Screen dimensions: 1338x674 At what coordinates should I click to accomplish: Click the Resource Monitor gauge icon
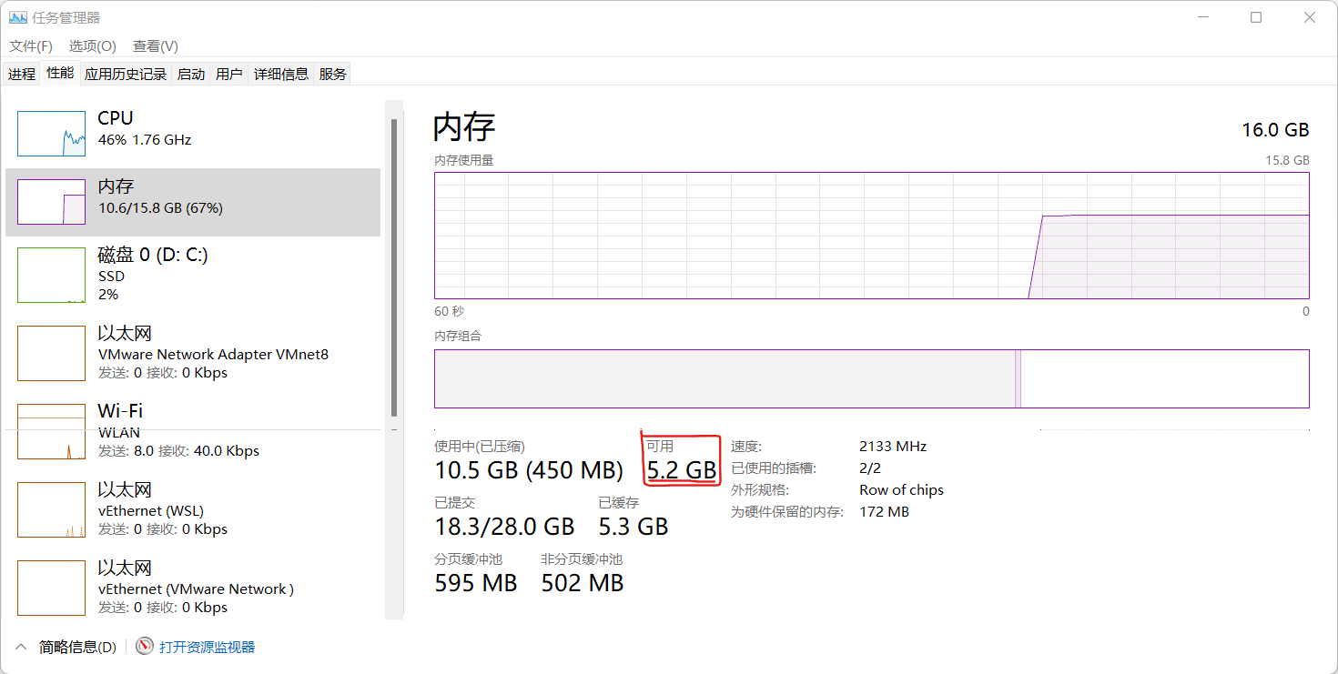145,647
